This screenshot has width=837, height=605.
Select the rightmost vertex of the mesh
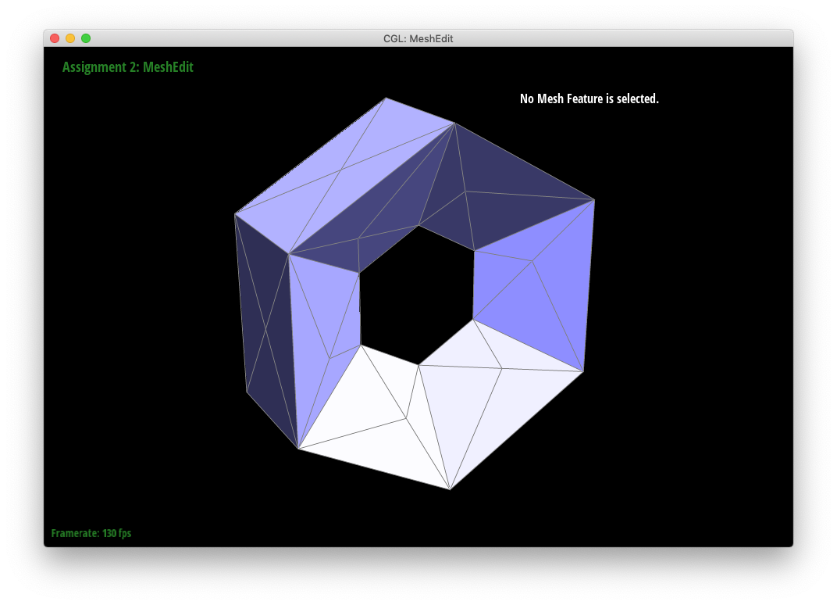tap(594, 200)
